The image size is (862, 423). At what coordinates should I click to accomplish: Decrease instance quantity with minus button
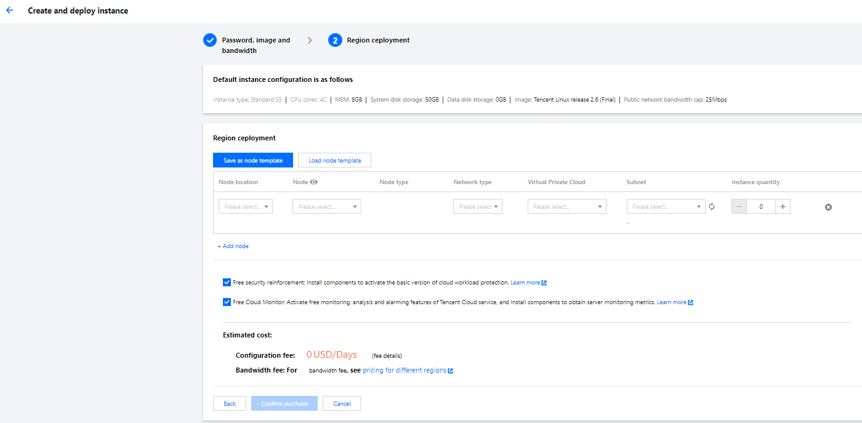click(739, 207)
